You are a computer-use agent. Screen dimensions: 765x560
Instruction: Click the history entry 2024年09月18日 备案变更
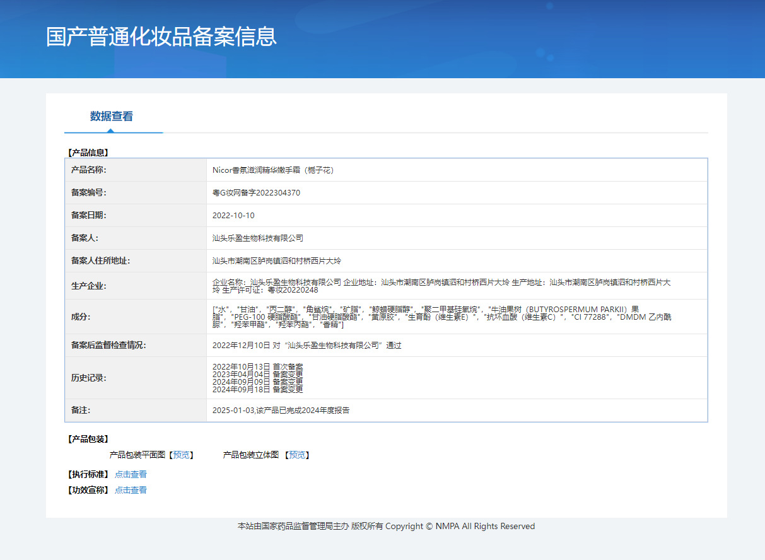pyautogui.click(x=257, y=389)
